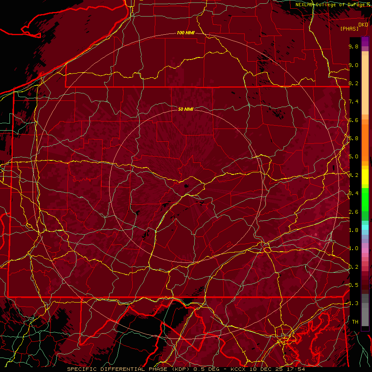This screenshot has height=372, width=372.
Task: Select the 5.8 color scale value
Action: [x=353, y=138]
